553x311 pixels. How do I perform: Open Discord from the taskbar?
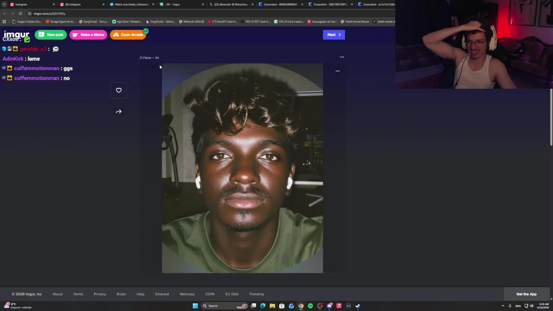coord(329,306)
